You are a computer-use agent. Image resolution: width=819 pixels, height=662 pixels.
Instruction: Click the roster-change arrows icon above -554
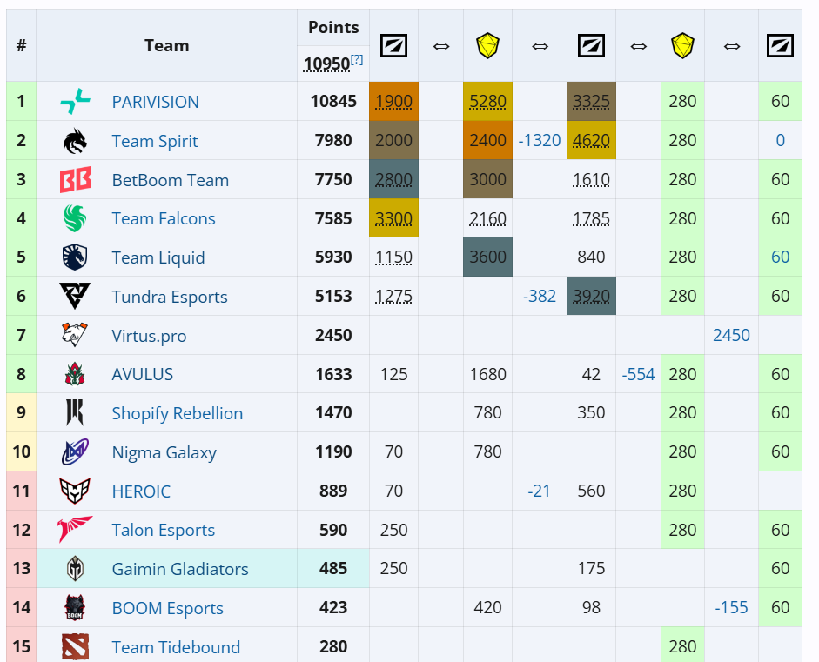point(638,46)
